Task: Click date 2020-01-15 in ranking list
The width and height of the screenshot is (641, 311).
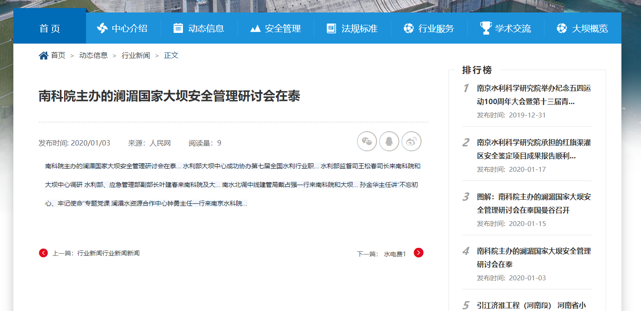Action: [527, 223]
